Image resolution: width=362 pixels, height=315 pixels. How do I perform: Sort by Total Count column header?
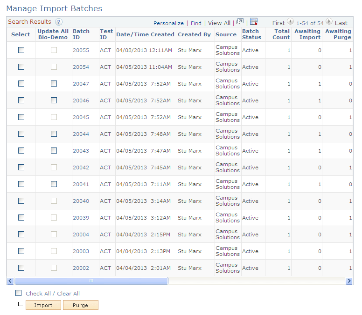pos(281,34)
